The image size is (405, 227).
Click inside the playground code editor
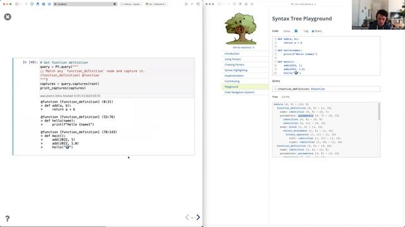tap(326, 56)
